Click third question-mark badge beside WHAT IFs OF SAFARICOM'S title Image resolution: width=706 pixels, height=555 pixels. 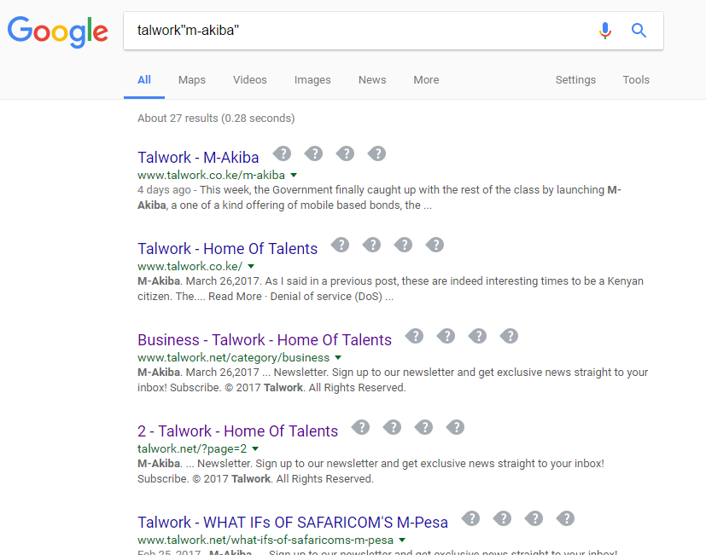tap(534, 519)
